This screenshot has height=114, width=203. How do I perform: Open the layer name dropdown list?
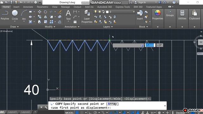[134, 12]
